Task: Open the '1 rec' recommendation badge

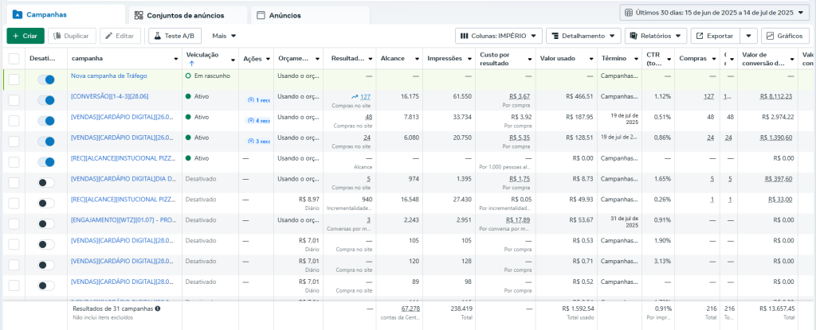Action: (x=259, y=99)
